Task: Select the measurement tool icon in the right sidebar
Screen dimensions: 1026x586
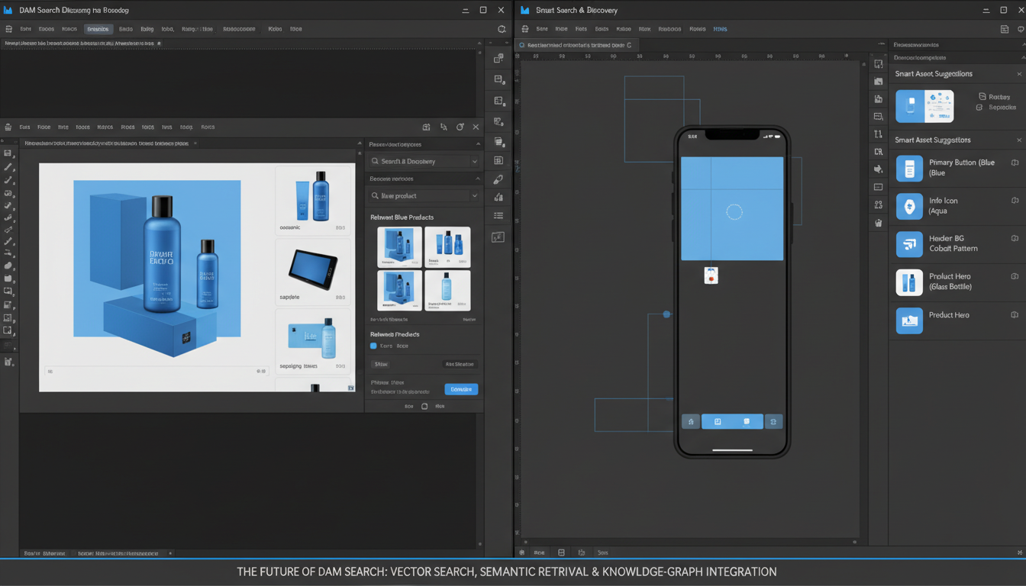Action: pos(878,134)
